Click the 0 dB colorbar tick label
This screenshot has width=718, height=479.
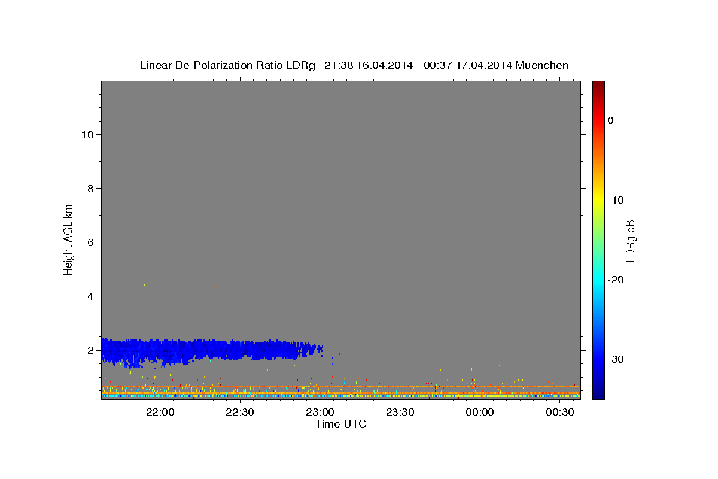611,120
